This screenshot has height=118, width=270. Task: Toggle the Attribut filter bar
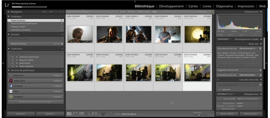pos(131,12)
